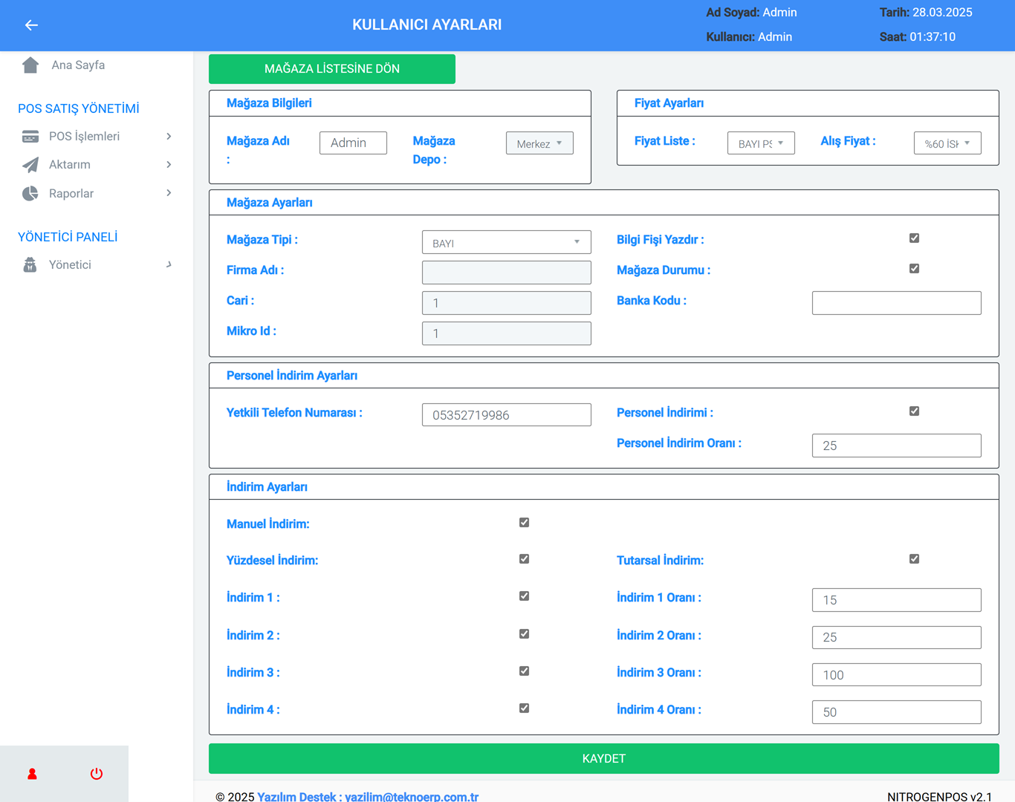Click the Kullanıcı: Admin text
The width and height of the screenshot is (1015, 802).
click(749, 37)
